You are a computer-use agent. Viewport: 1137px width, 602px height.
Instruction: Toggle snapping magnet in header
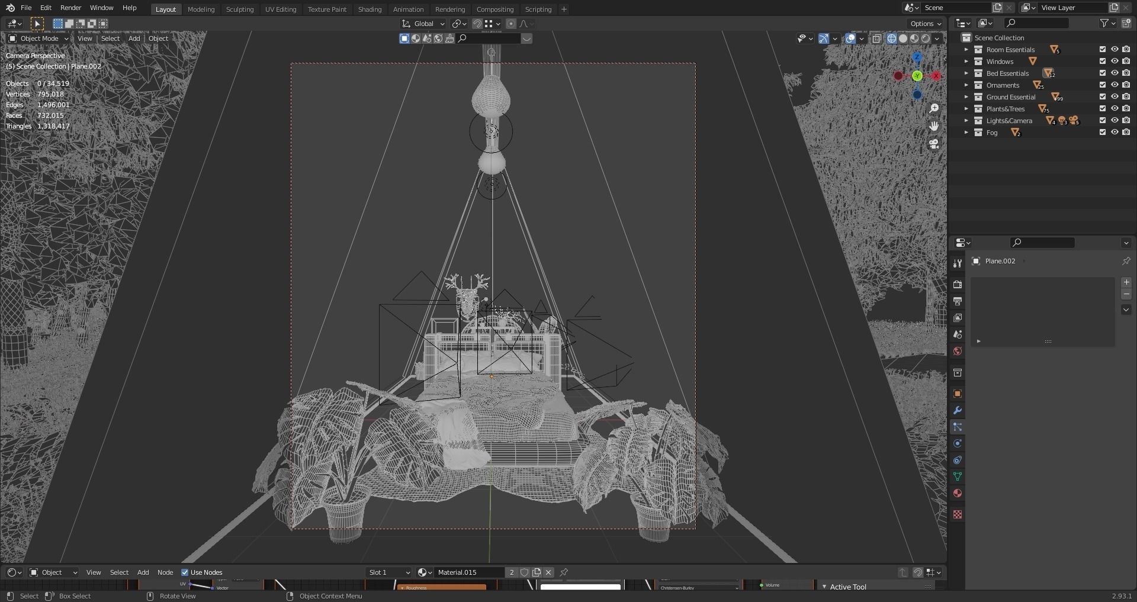tap(477, 24)
